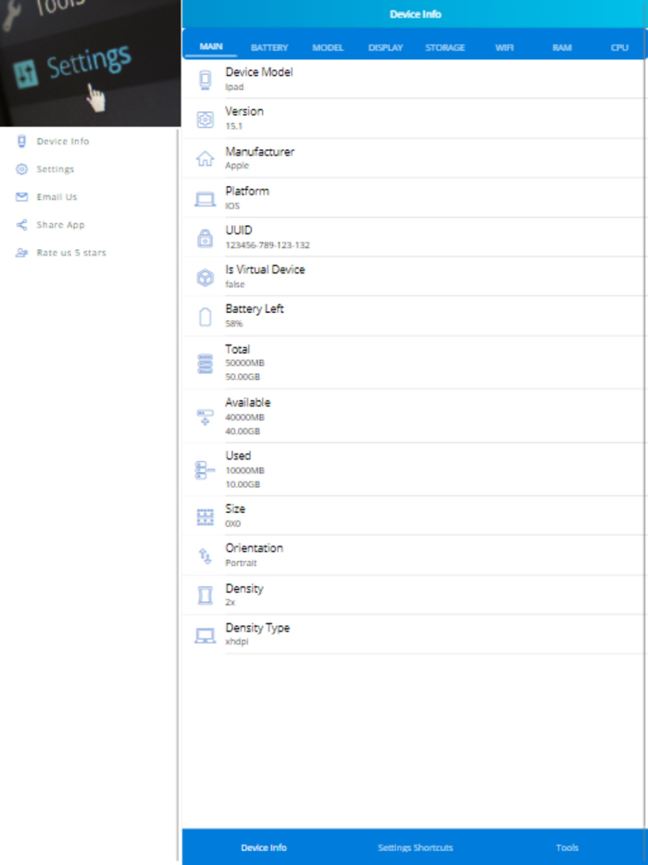Select Device Info in the sidebar
The image size is (648, 865).
61,141
